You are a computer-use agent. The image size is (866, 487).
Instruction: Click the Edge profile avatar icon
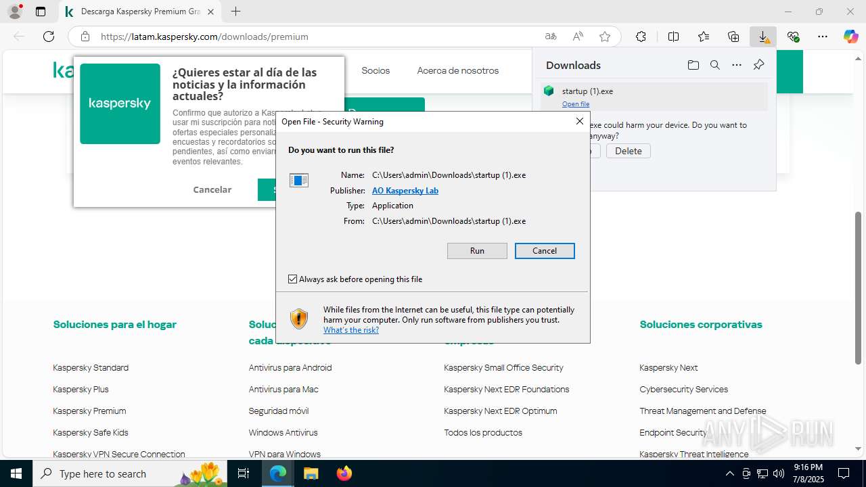(x=15, y=11)
